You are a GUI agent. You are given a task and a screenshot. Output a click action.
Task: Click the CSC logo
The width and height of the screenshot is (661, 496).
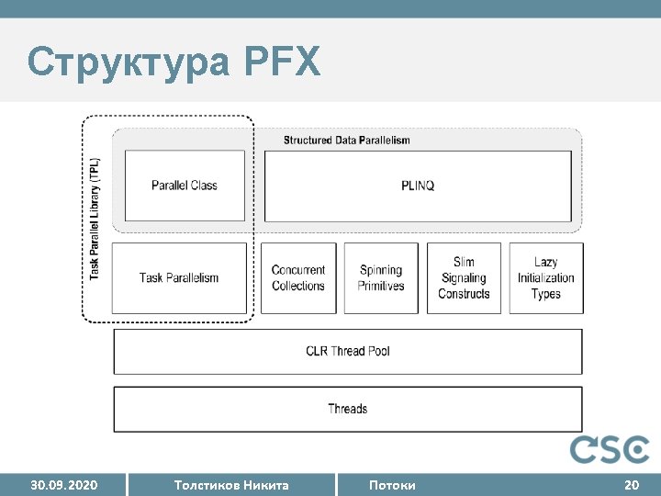coord(610,449)
